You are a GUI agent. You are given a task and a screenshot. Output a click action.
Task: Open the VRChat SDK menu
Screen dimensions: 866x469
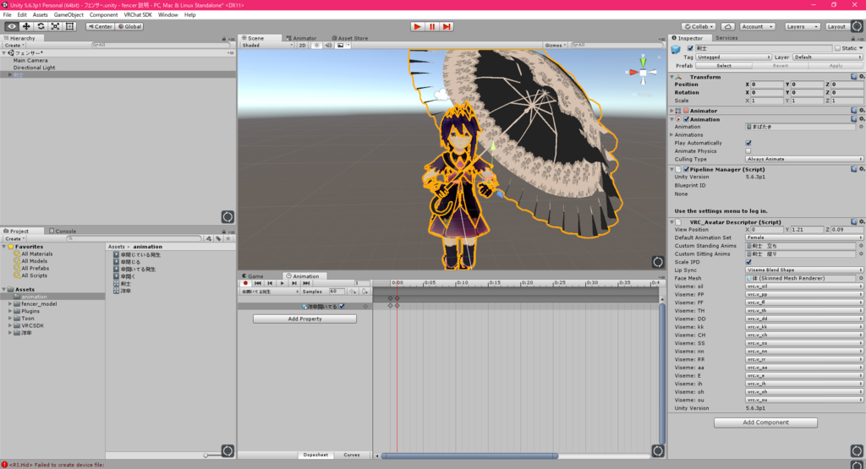click(138, 15)
